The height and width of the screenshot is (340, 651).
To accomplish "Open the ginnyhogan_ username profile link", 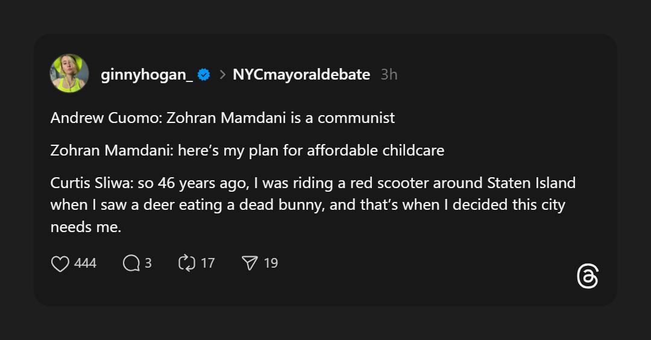I will tap(146, 75).
